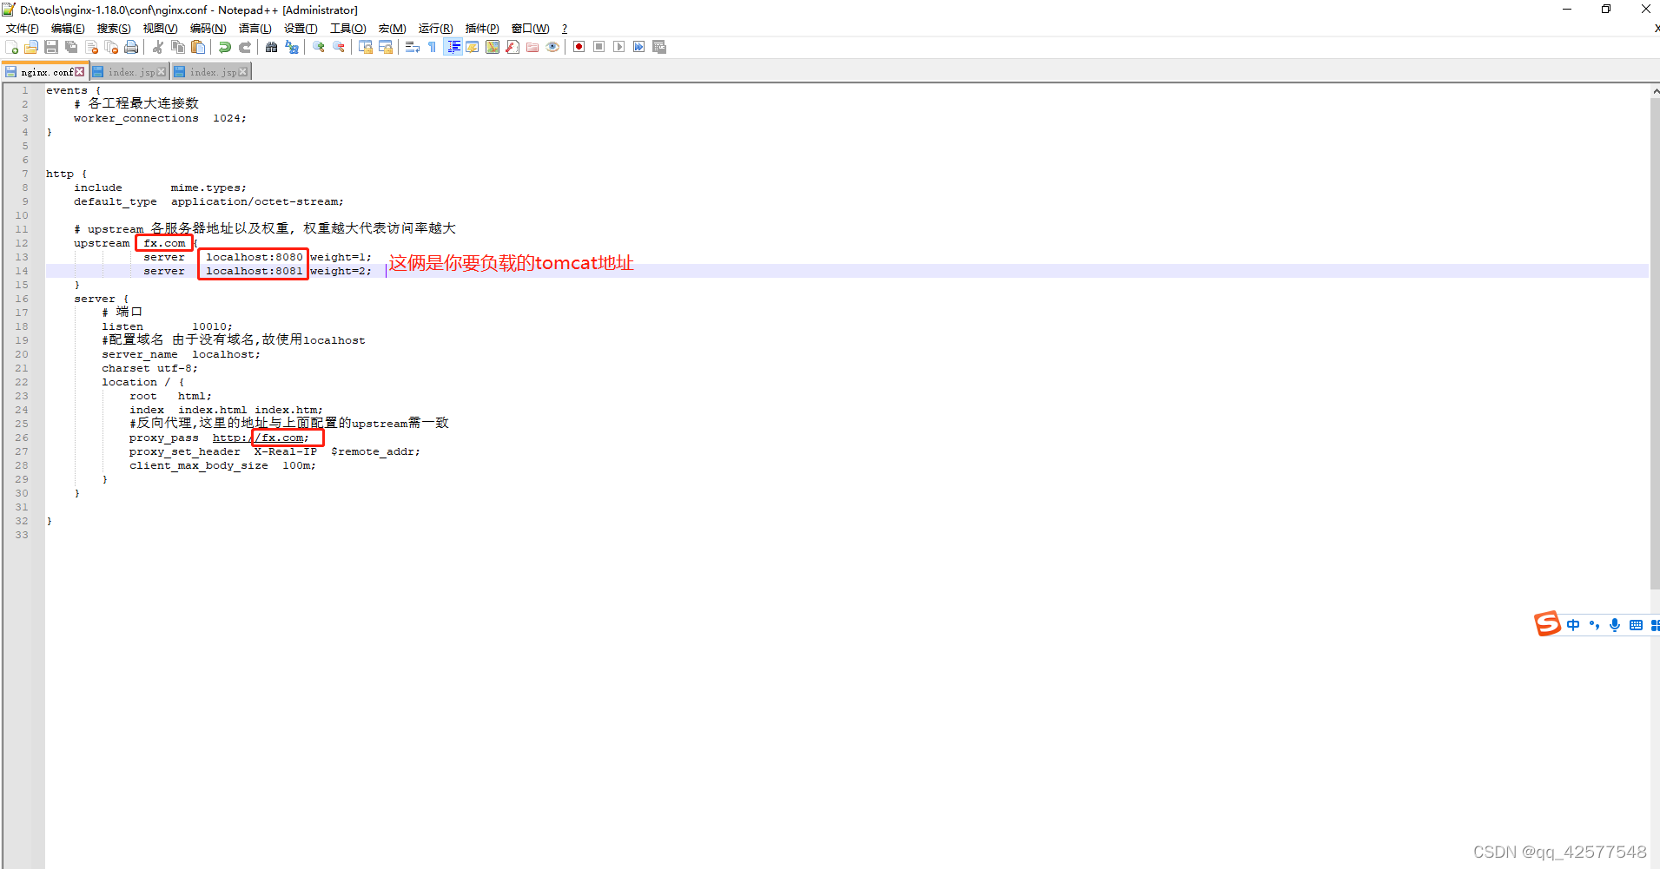The width and height of the screenshot is (1660, 869).
Task: Toggle file monitoring eye icon
Action: (552, 47)
